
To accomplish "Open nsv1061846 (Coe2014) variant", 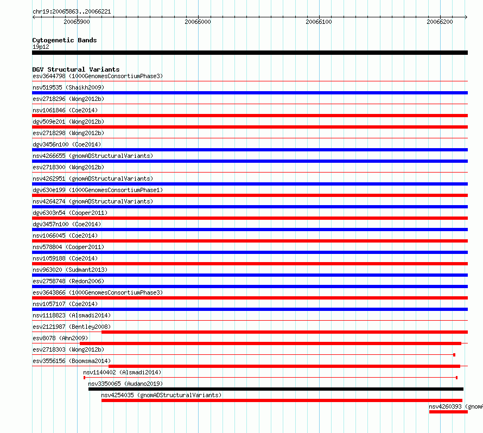I will pyautogui.click(x=65, y=110).
